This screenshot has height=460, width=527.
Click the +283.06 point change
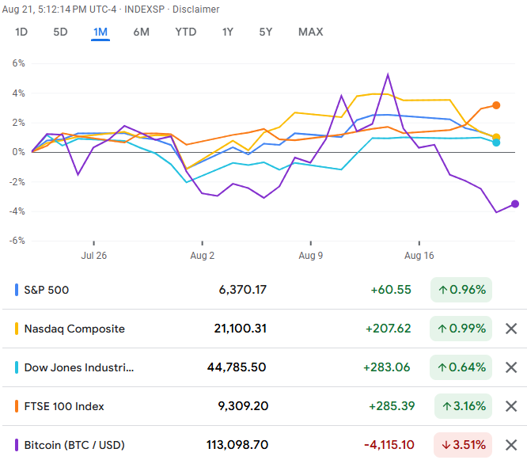point(387,367)
